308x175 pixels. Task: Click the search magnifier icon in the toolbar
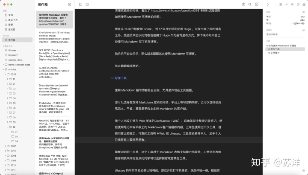pos(250,4)
